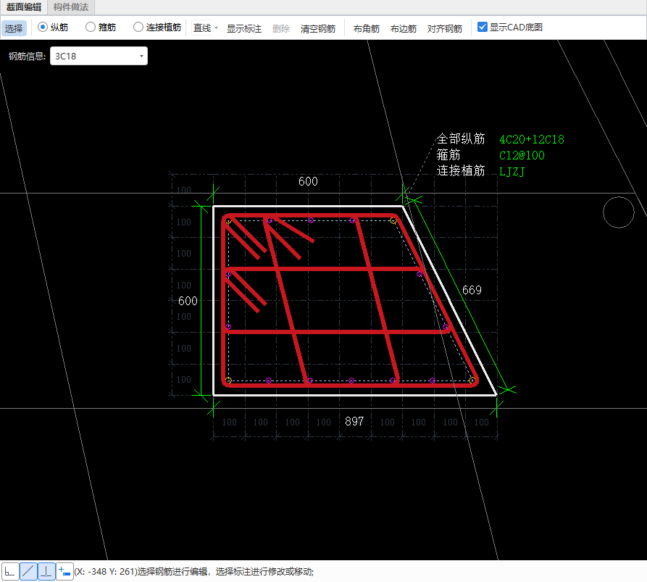
Task: Select the green LJZJ annotation
Action: pyautogui.click(x=512, y=172)
